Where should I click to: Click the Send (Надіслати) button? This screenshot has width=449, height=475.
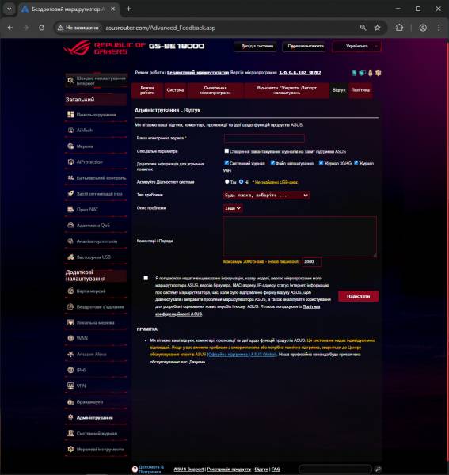click(x=358, y=296)
